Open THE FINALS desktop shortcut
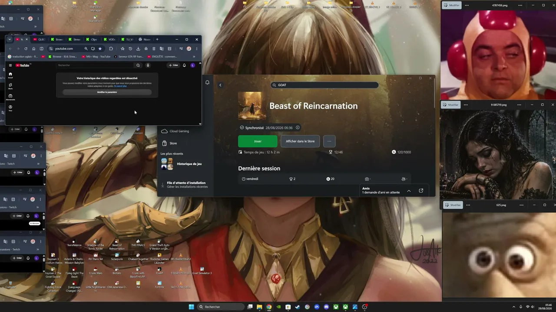This screenshot has height=312, width=556. pyautogui.click(x=138, y=243)
